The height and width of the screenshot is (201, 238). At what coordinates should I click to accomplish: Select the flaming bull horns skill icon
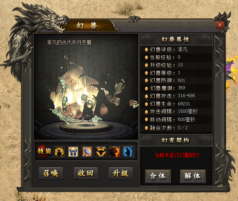(x=101, y=151)
